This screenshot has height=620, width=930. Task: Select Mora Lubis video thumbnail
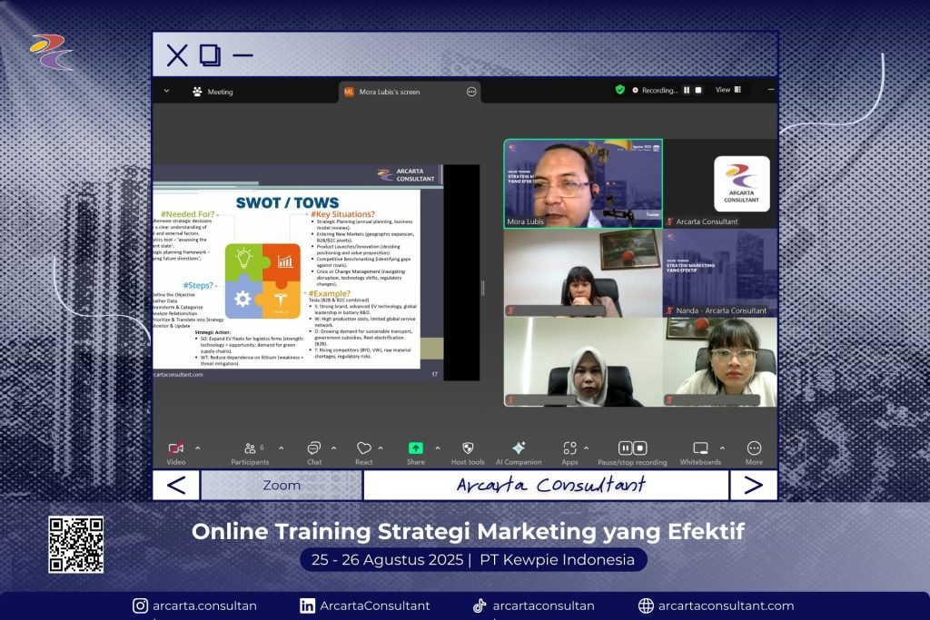point(583,182)
